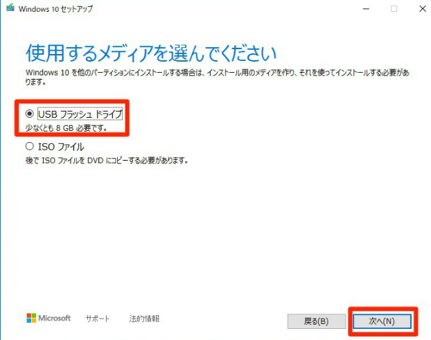Click the Windows 10 setup icon in the title bar
The width and height of the screenshot is (431, 340).
(x=10, y=8)
